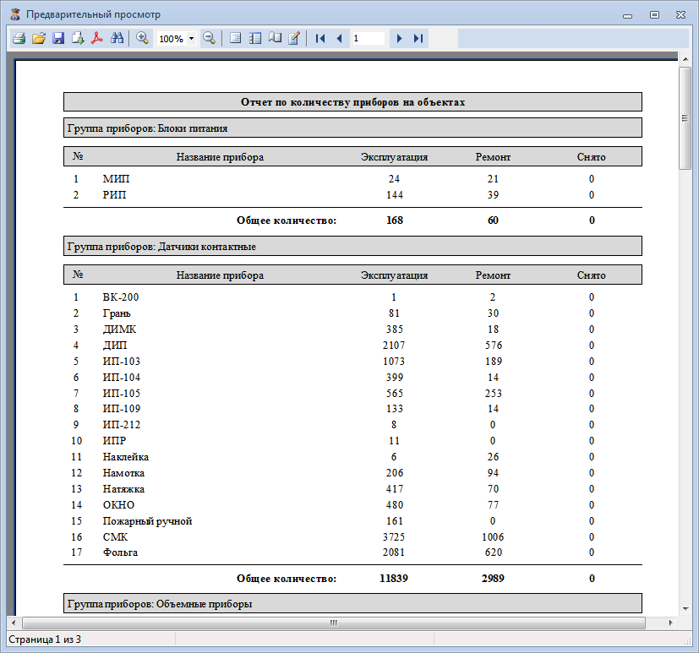Print the report with the printer icon
This screenshot has width=699, height=653.
tap(19, 39)
